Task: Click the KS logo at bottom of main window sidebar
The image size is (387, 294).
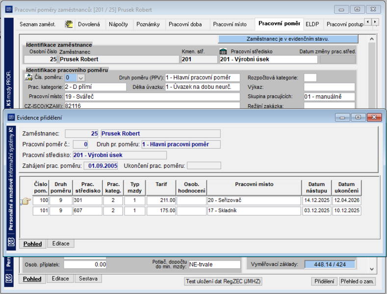Action: (x=9, y=278)
